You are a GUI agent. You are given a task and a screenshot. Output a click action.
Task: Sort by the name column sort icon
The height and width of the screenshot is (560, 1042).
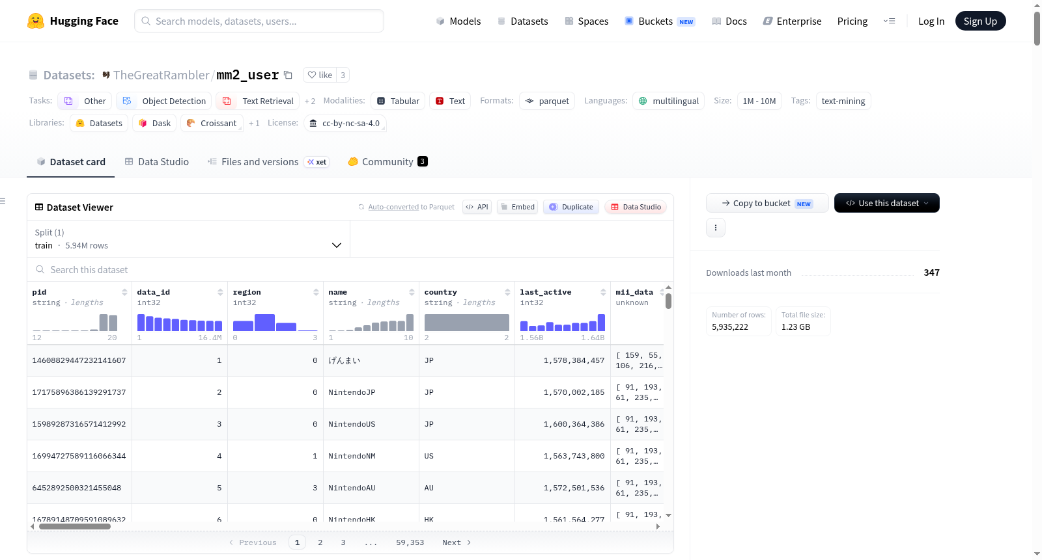(412, 292)
